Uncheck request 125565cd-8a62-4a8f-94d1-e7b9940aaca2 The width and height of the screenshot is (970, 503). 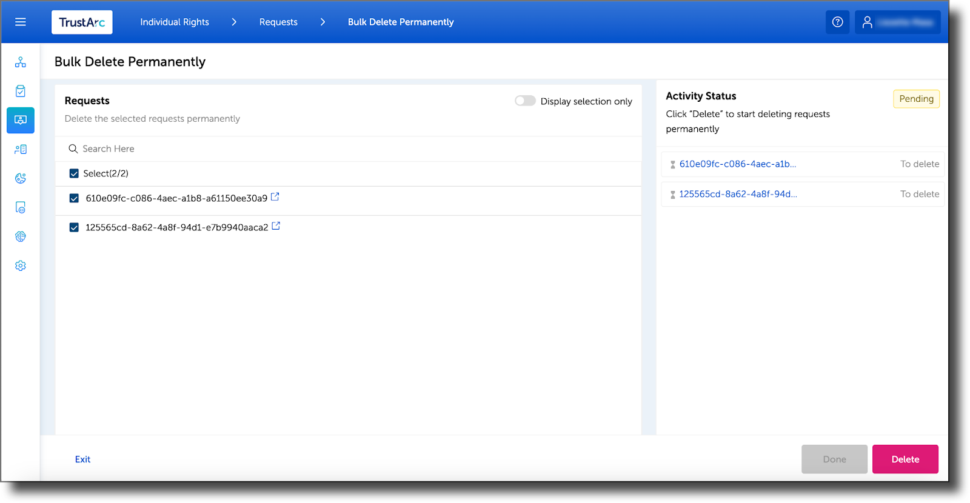[74, 227]
